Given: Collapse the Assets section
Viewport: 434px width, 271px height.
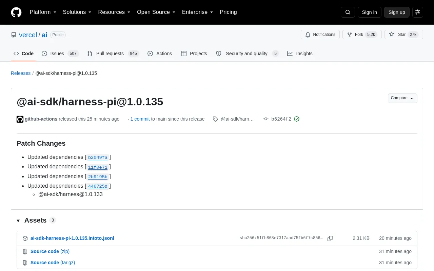Looking at the screenshot, I should (32, 221).
